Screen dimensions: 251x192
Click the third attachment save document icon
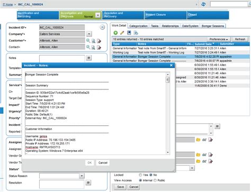pyautogui.click(x=210, y=161)
